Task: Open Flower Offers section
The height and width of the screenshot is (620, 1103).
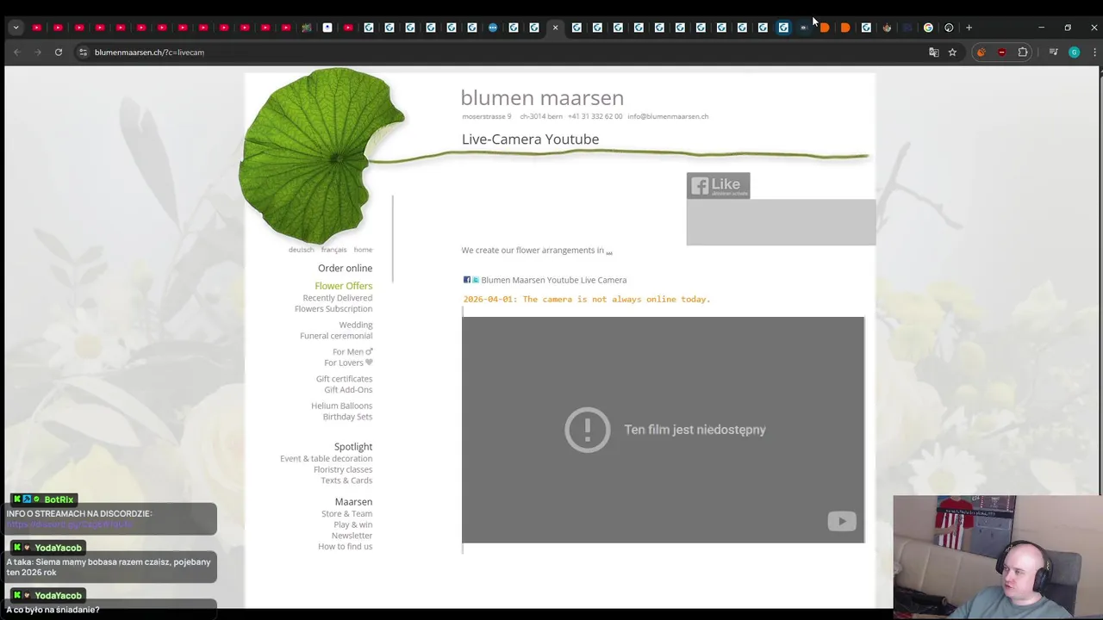Action: point(343,286)
